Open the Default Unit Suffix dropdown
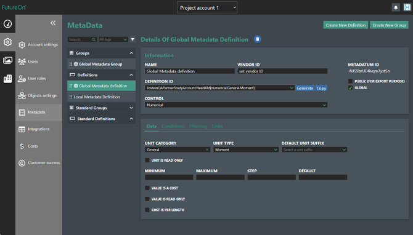Image resolution: width=413 pixels, height=235 pixels. (314, 149)
